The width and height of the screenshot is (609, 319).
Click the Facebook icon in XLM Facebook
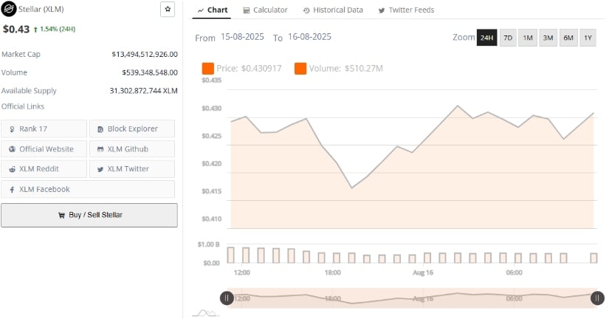pos(12,190)
